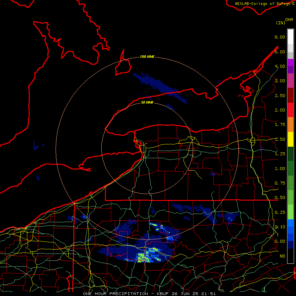296x296 pixels.
Task: Select the pale green legend swatch near 0.25
Action: coord(290,212)
